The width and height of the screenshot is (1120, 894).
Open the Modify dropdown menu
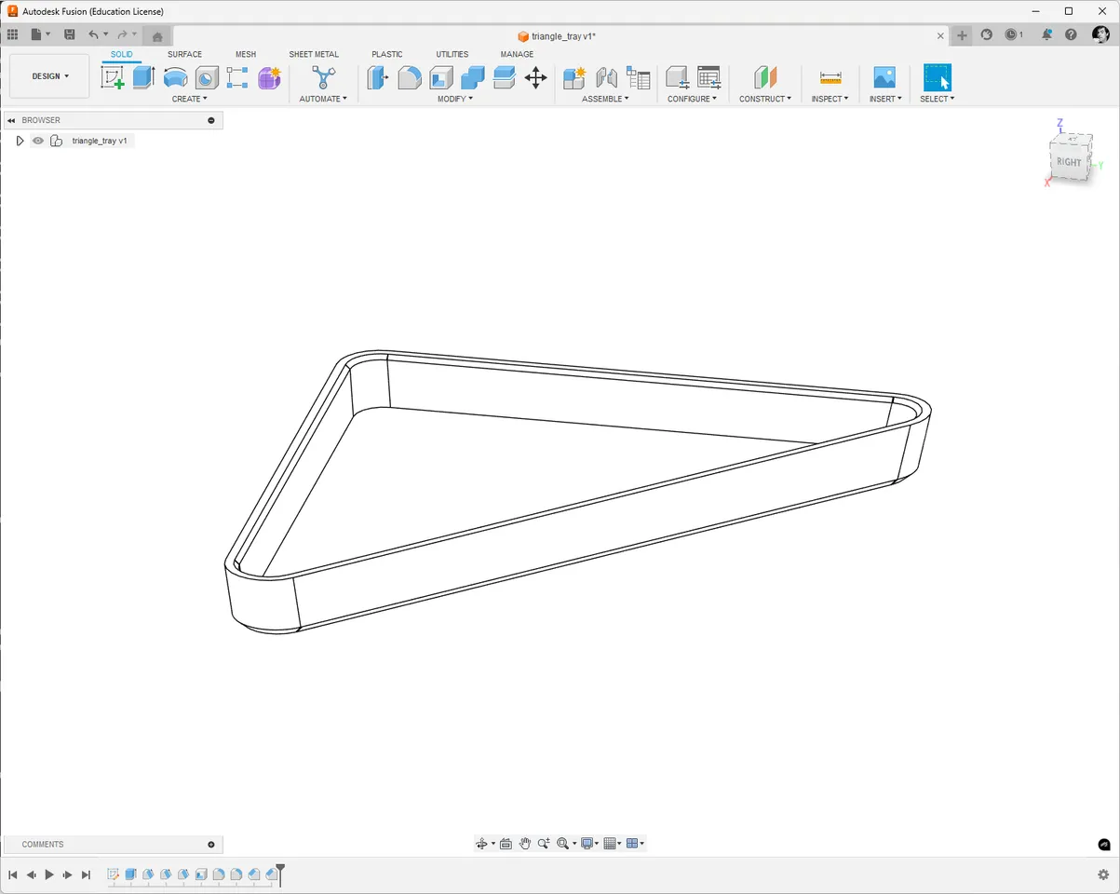coord(454,99)
